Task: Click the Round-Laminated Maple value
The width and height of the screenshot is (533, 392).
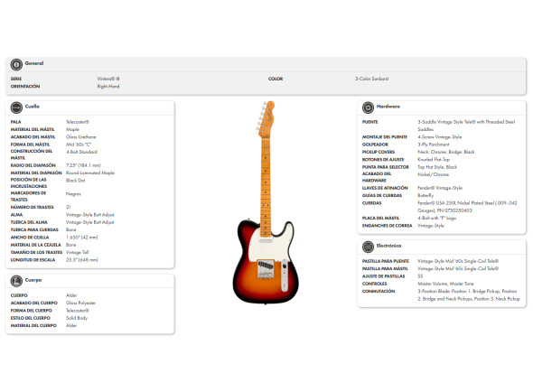Action: click(x=90, y=173)
